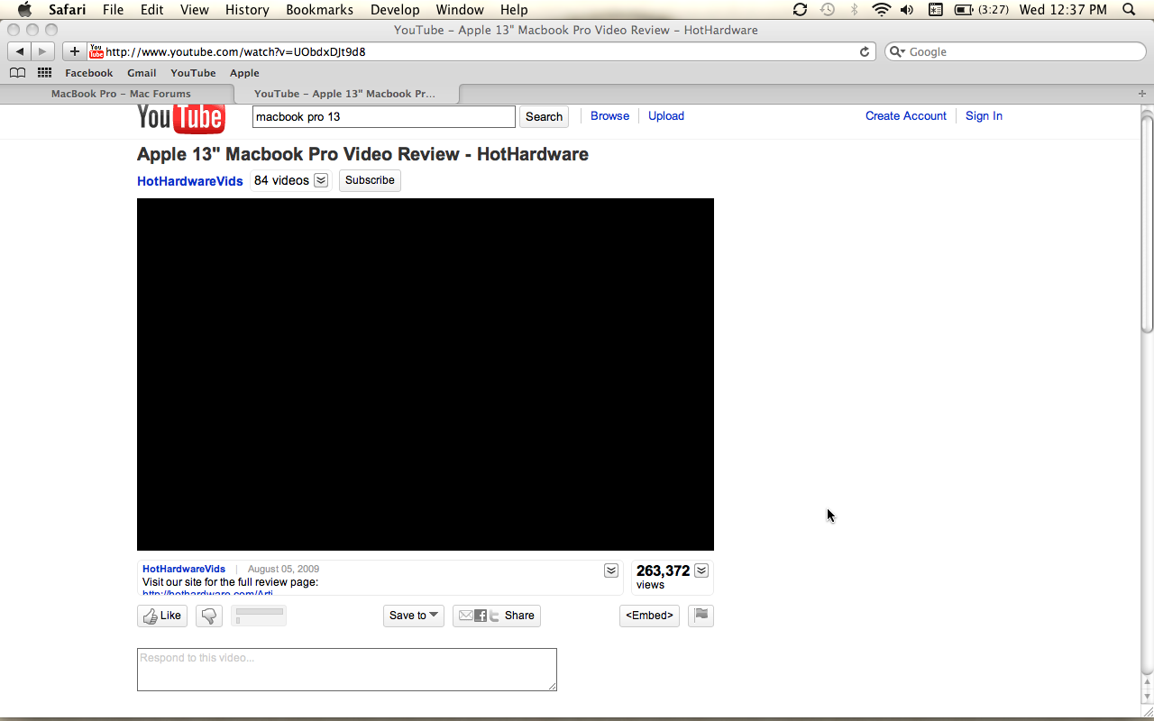Open the Browse link

click(x=609, y=115)
